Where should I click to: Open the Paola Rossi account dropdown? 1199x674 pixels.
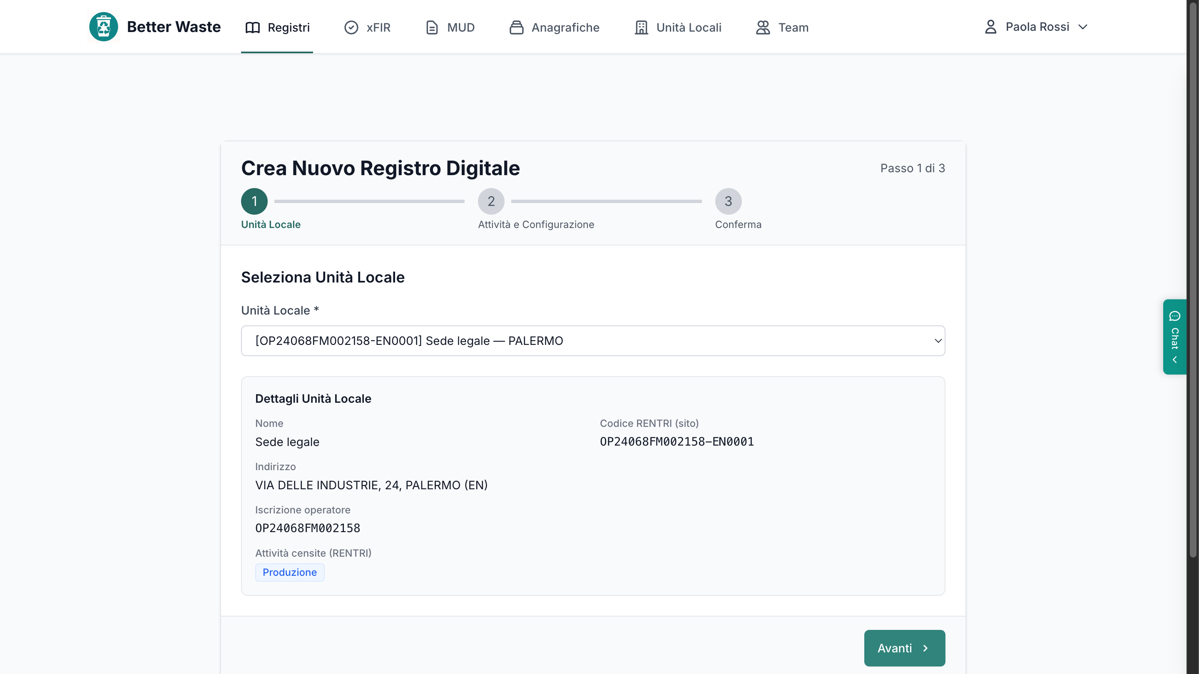[x=1036, y=27]
